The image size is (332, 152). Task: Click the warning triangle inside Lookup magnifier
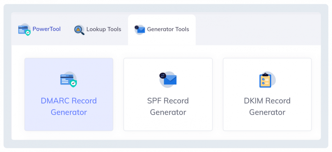click(x=78, y=29)
